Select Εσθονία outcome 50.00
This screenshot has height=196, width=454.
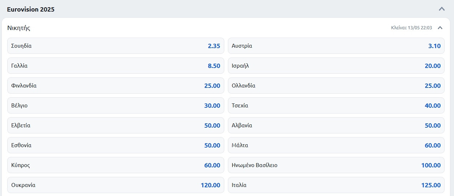[x=116, y=145]
